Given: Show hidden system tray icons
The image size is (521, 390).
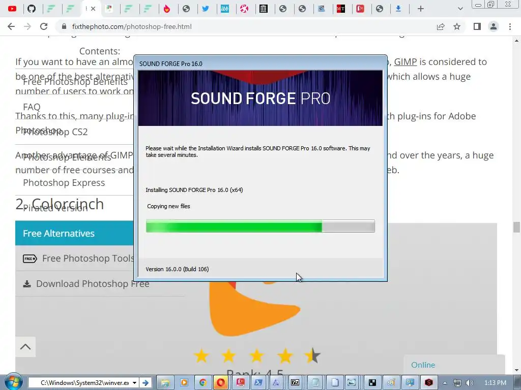Looking at the screenshot, I should pos(445,383).
